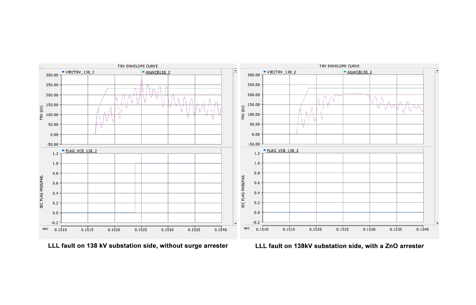Select FLAG_VCB_138_2 legend square in right lower plot
The height and width of the screenshot is (305, 476).
click(x=264, y=150)
